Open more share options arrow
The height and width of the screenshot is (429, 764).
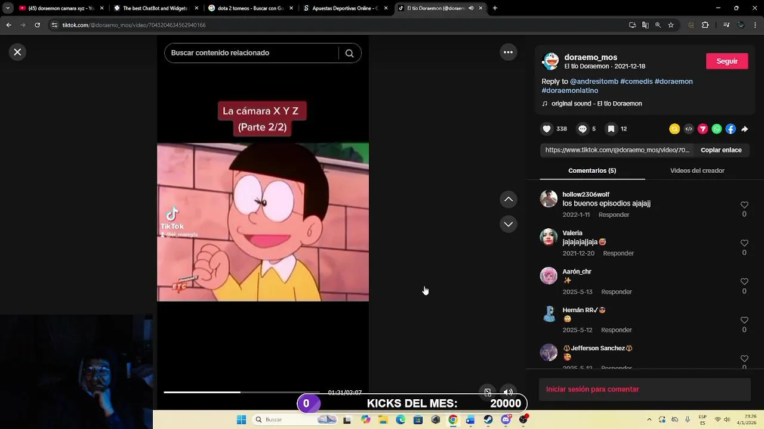744,129
